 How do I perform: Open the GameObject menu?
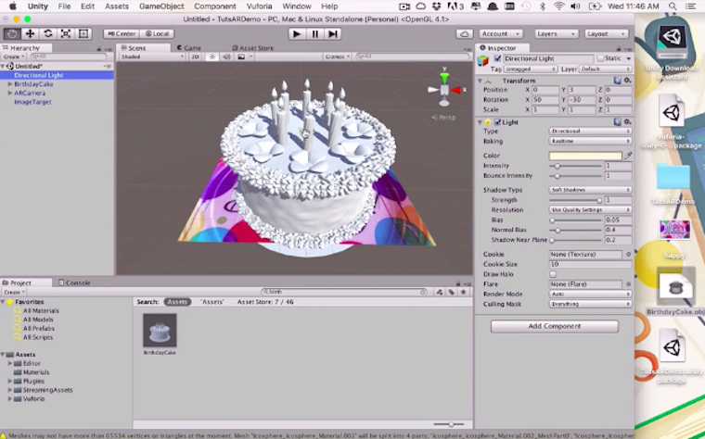tap(160, 6)
